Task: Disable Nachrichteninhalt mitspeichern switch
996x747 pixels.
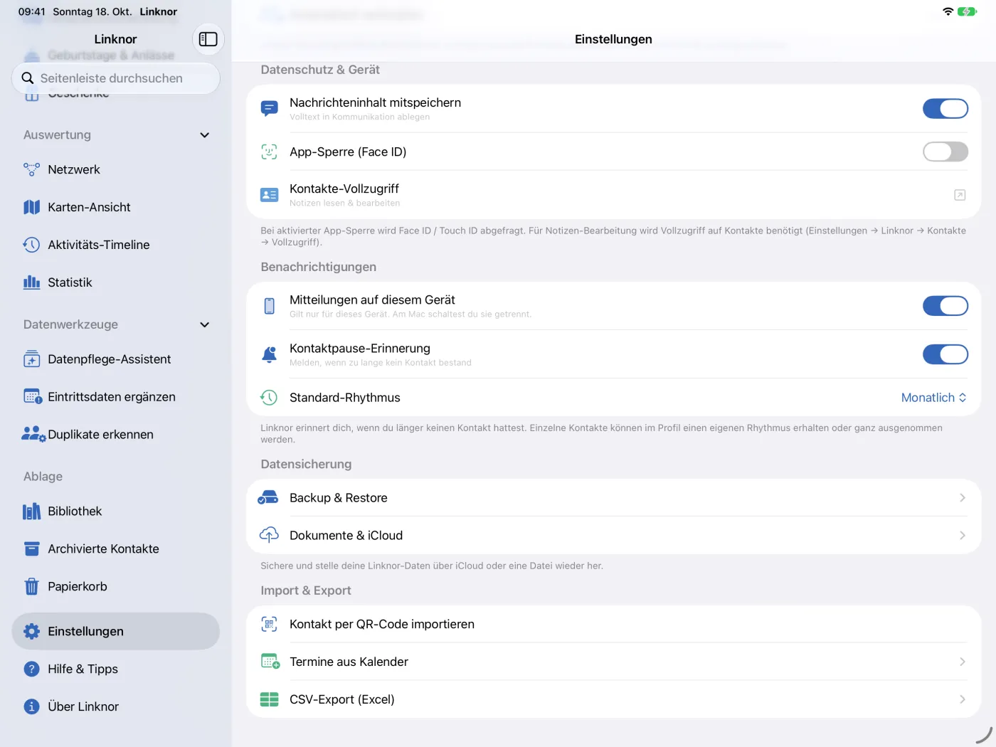Action: pos(945,109)
